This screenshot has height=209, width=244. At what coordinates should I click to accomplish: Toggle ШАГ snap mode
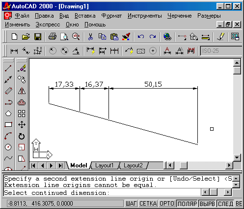tap(131, 204)
